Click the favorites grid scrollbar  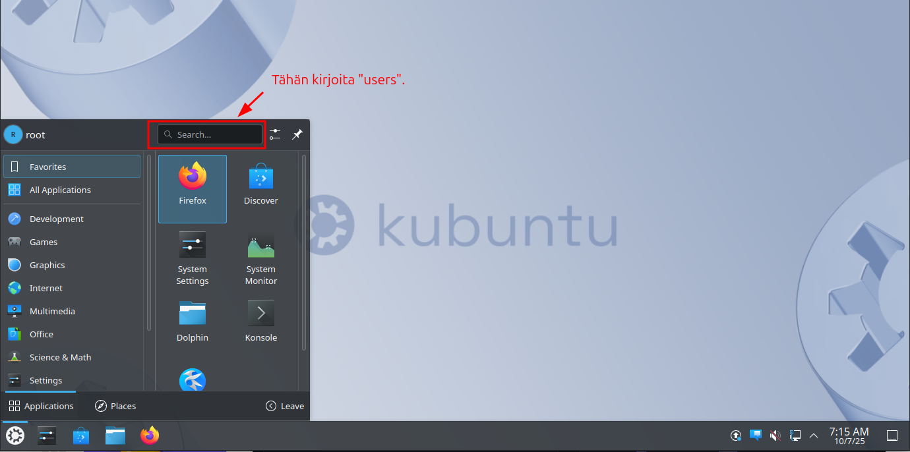303,250
